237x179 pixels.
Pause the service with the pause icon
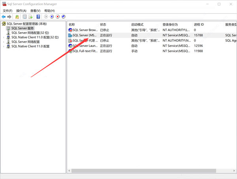pyautogui.click(x=52, y=17)
